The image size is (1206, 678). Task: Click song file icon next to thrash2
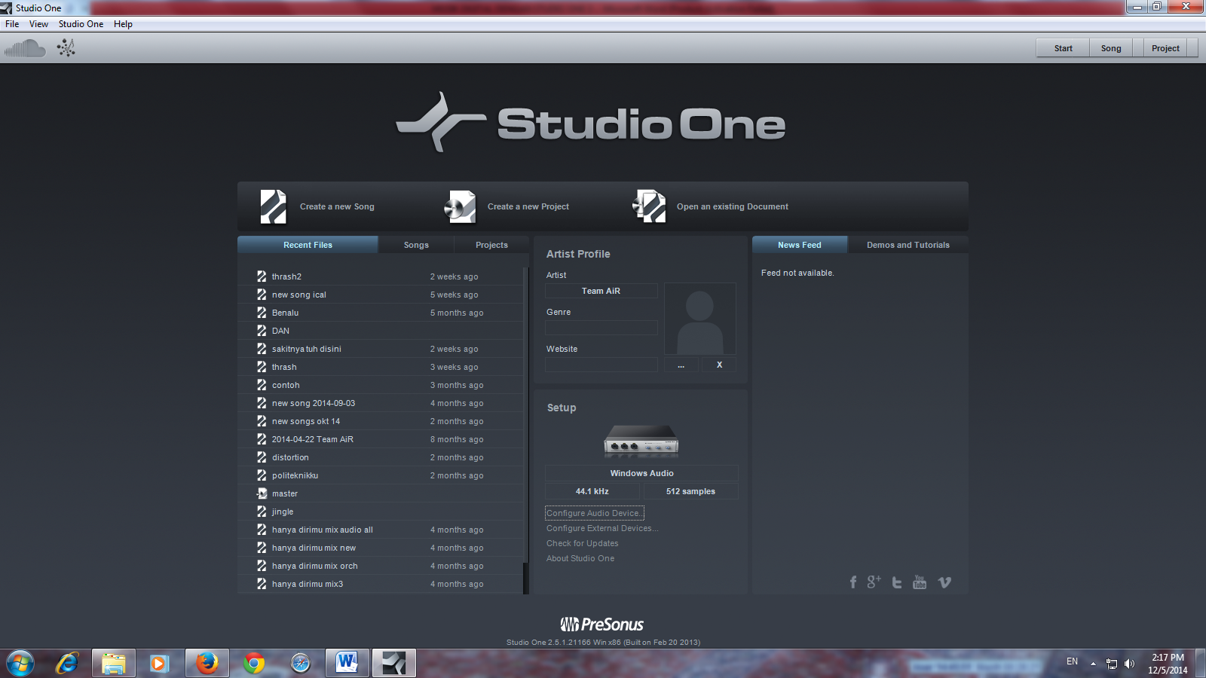point(262,276)
